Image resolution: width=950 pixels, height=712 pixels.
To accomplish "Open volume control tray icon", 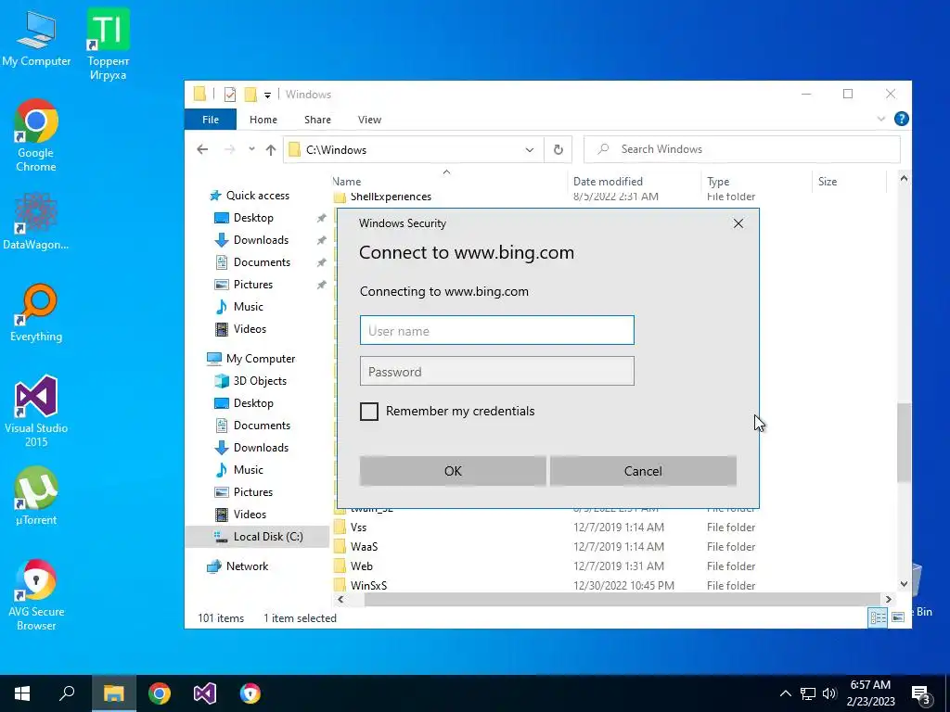I will pos(829,693).
